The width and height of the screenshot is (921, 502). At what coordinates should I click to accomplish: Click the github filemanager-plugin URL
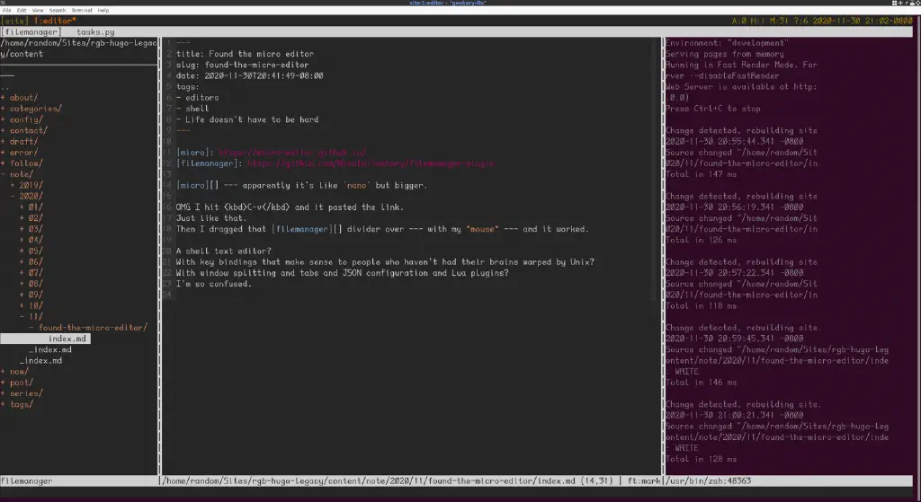tap(371, 163)
